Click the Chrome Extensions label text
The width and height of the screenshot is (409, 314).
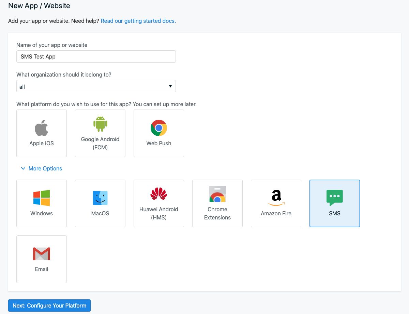click(x=217, y=213)
